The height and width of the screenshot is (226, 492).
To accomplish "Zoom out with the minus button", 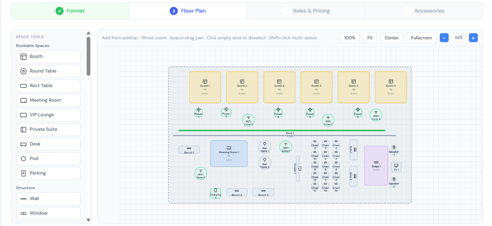I will click(x=444, y=38).
